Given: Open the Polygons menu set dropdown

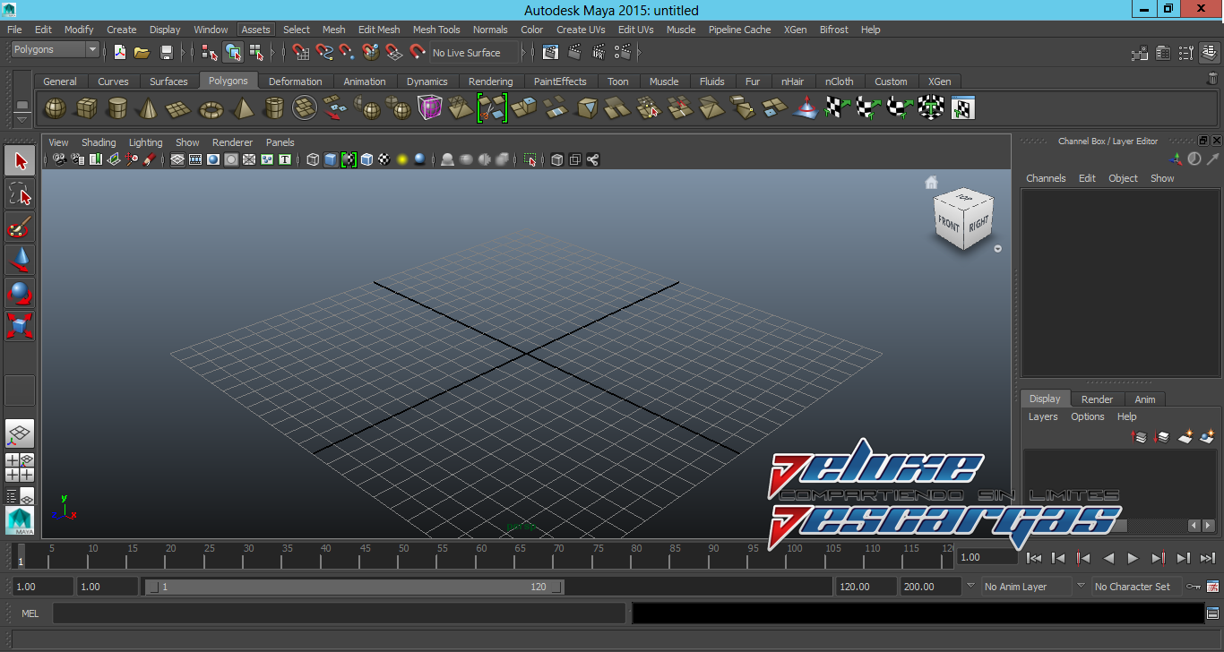Looking at the screenshot, I should [55, 50].
